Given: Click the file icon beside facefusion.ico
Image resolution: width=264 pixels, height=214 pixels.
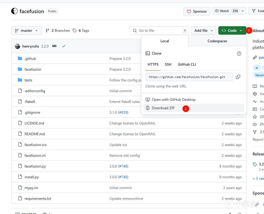Looking at the screenshot, I should tap(20, 145).
